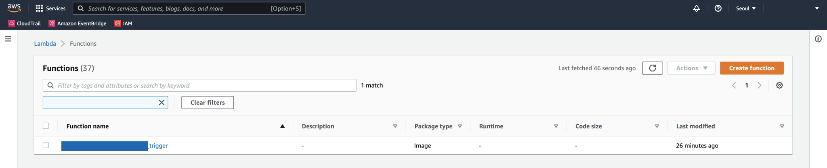Click the AWS logo home icon
827x168 pixels.
14,8
